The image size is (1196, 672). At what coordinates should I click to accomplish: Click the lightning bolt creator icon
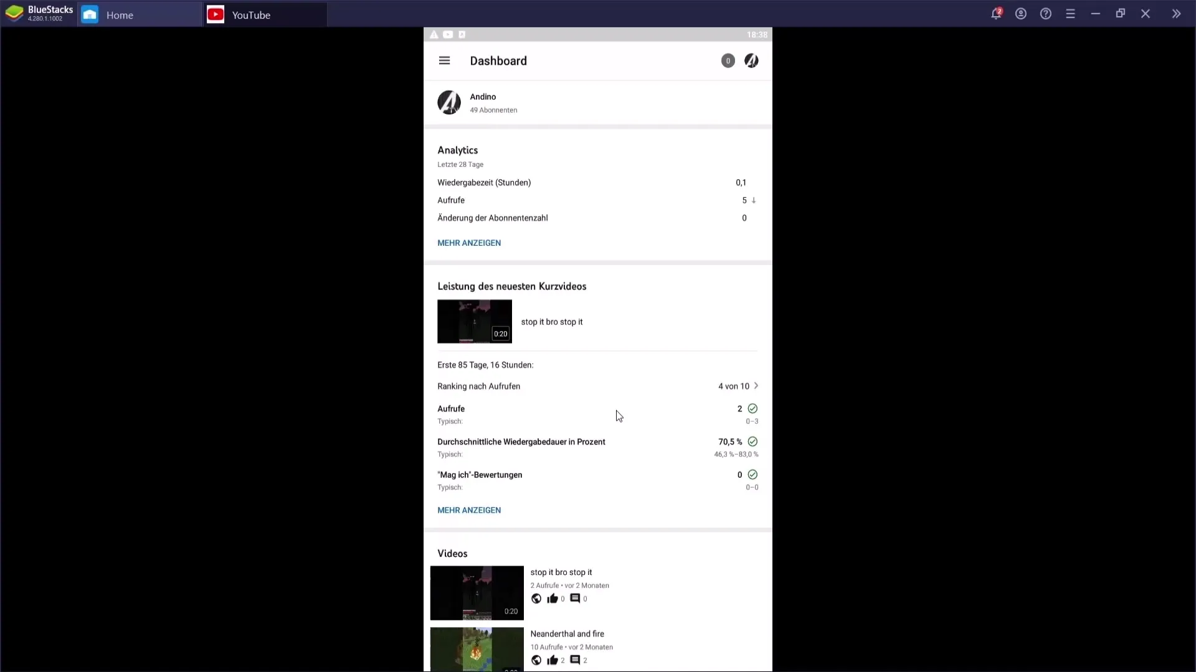[x=751, y=60]
